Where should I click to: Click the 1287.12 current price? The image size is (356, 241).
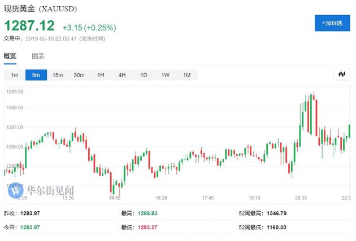29,25
